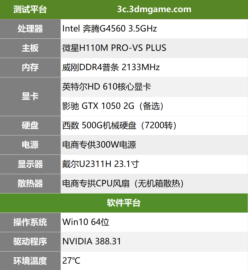Image resolution: width=248 pixels, height=270 pixels.
Task: Click 戴尔U2311H 23.1寸 cell
Action: (x=154, y=164)
